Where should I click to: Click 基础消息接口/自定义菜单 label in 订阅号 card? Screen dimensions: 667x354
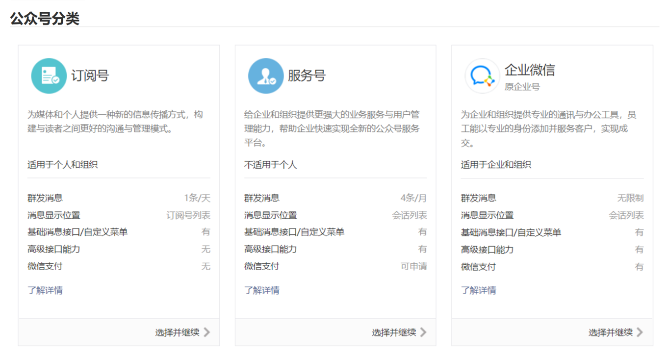pyautogui.click(x=77, y=232)
